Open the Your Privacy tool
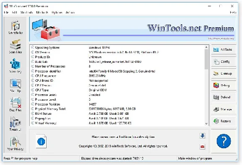This screenshot has height=165, width=242. coord(16,143)
